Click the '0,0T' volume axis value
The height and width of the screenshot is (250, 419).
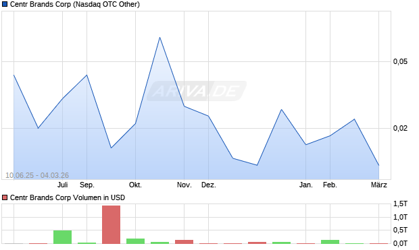[x=400, y=243]
